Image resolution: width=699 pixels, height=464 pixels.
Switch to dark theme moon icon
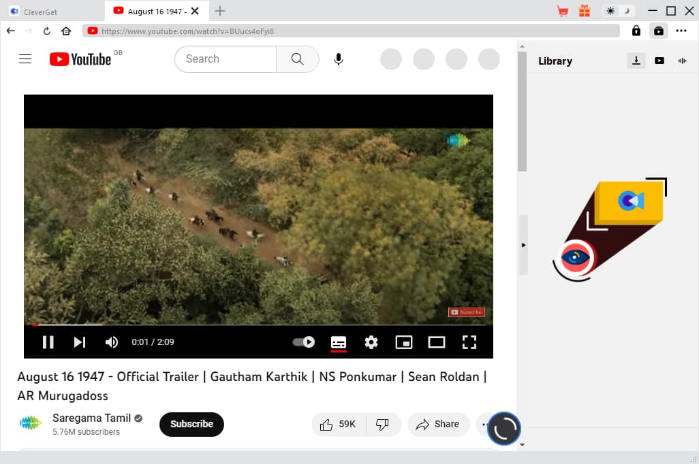click(x=627, y=11)
